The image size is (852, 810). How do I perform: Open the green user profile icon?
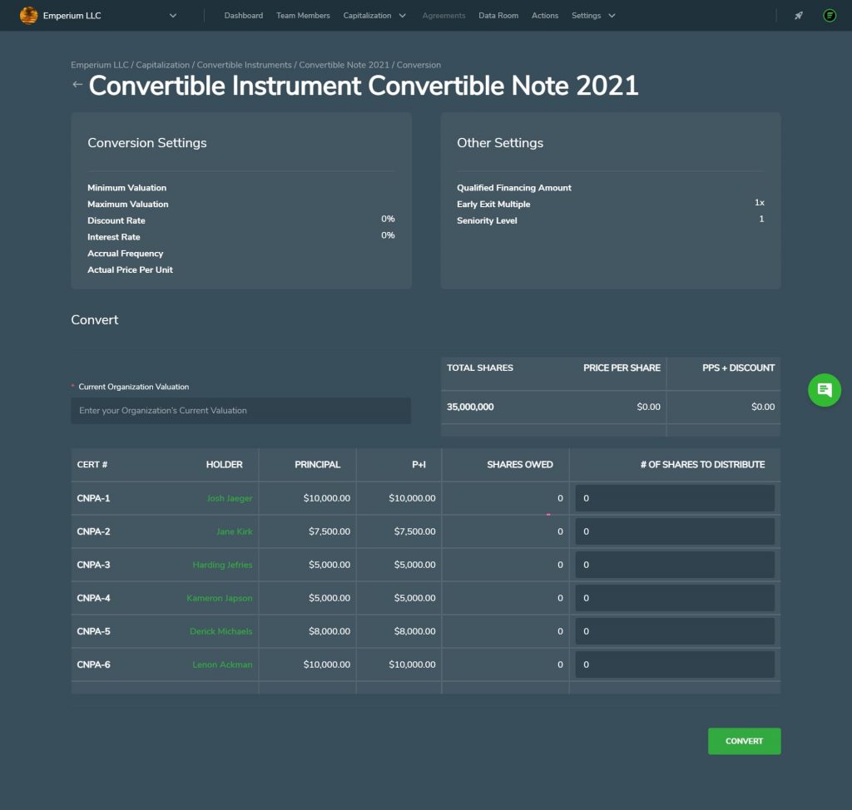(x=830, y=15)
